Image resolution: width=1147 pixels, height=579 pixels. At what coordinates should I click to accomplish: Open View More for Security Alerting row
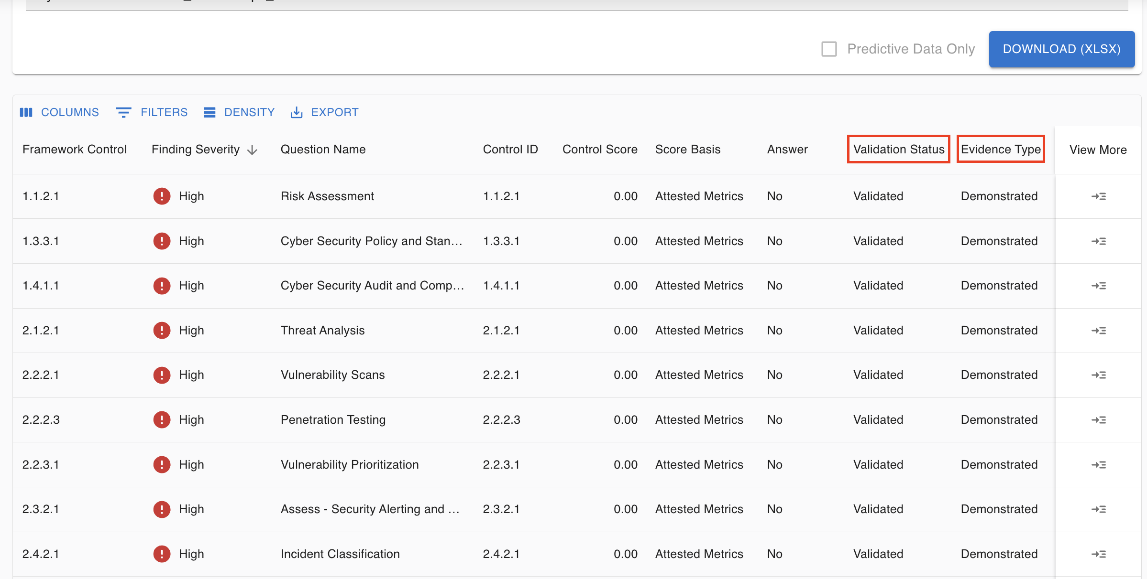1098,509
